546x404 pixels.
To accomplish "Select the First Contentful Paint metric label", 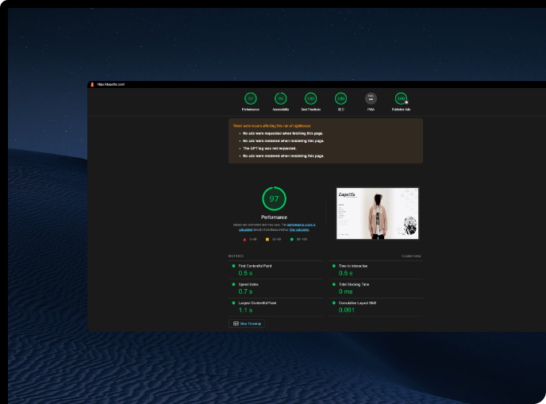I will coord(255,266).
